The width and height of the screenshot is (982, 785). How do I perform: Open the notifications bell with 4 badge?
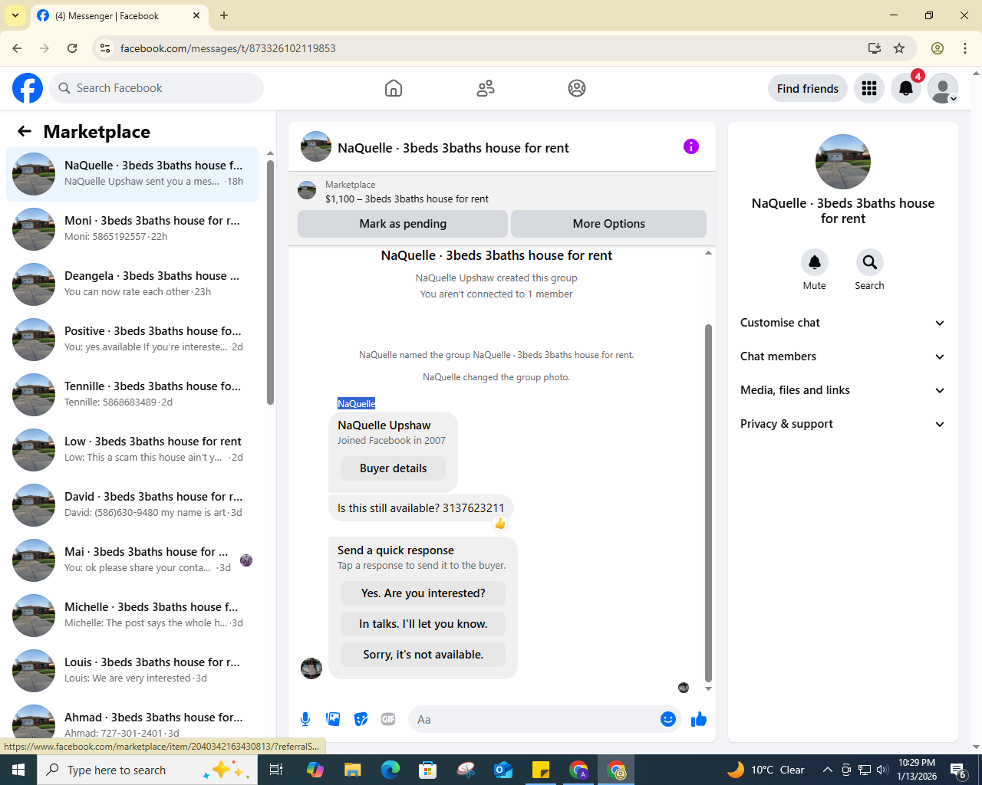point(906,88)
